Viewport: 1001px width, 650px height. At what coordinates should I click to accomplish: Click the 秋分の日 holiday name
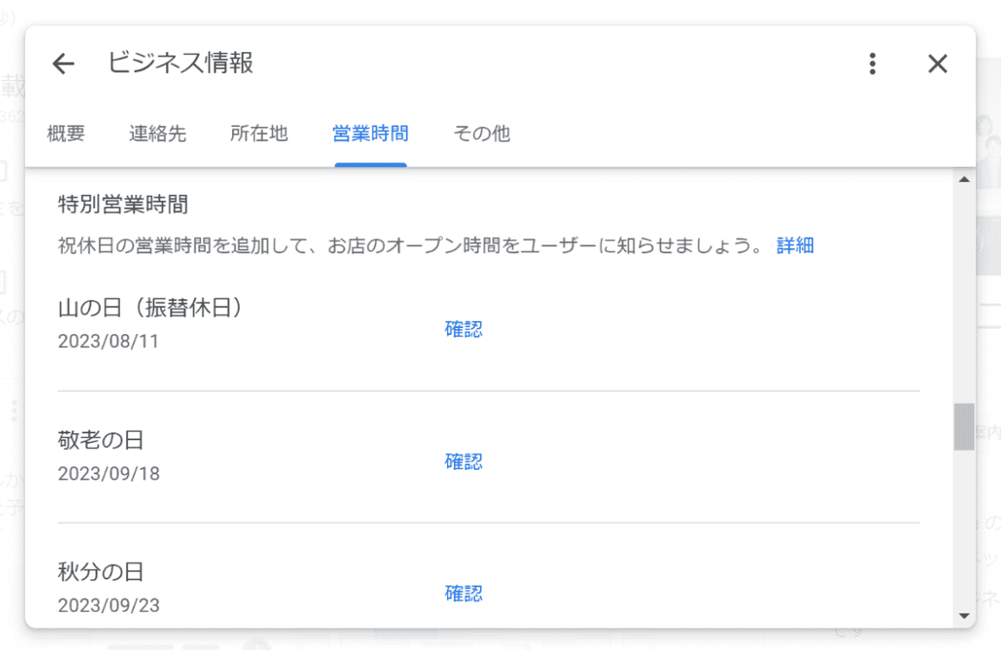[101, 572]
